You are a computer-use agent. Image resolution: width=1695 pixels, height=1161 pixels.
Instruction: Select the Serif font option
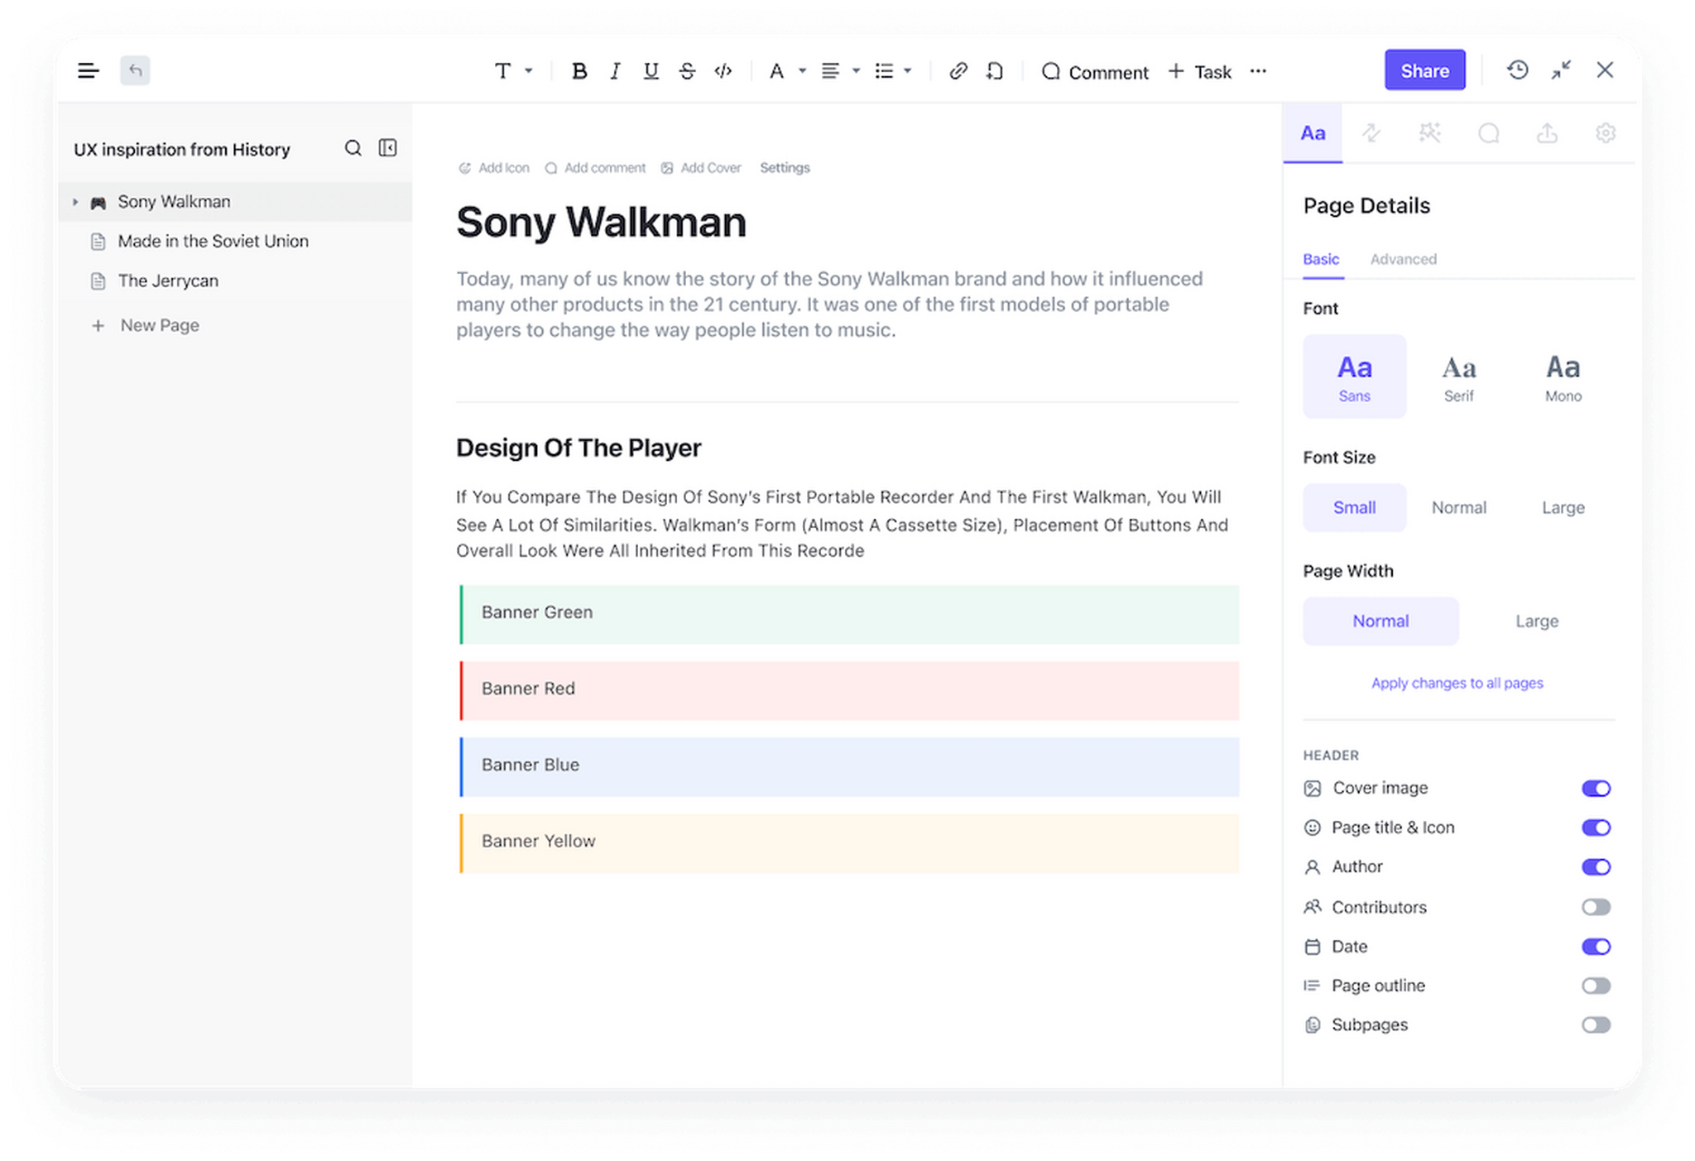click(x=1459, y=377)
